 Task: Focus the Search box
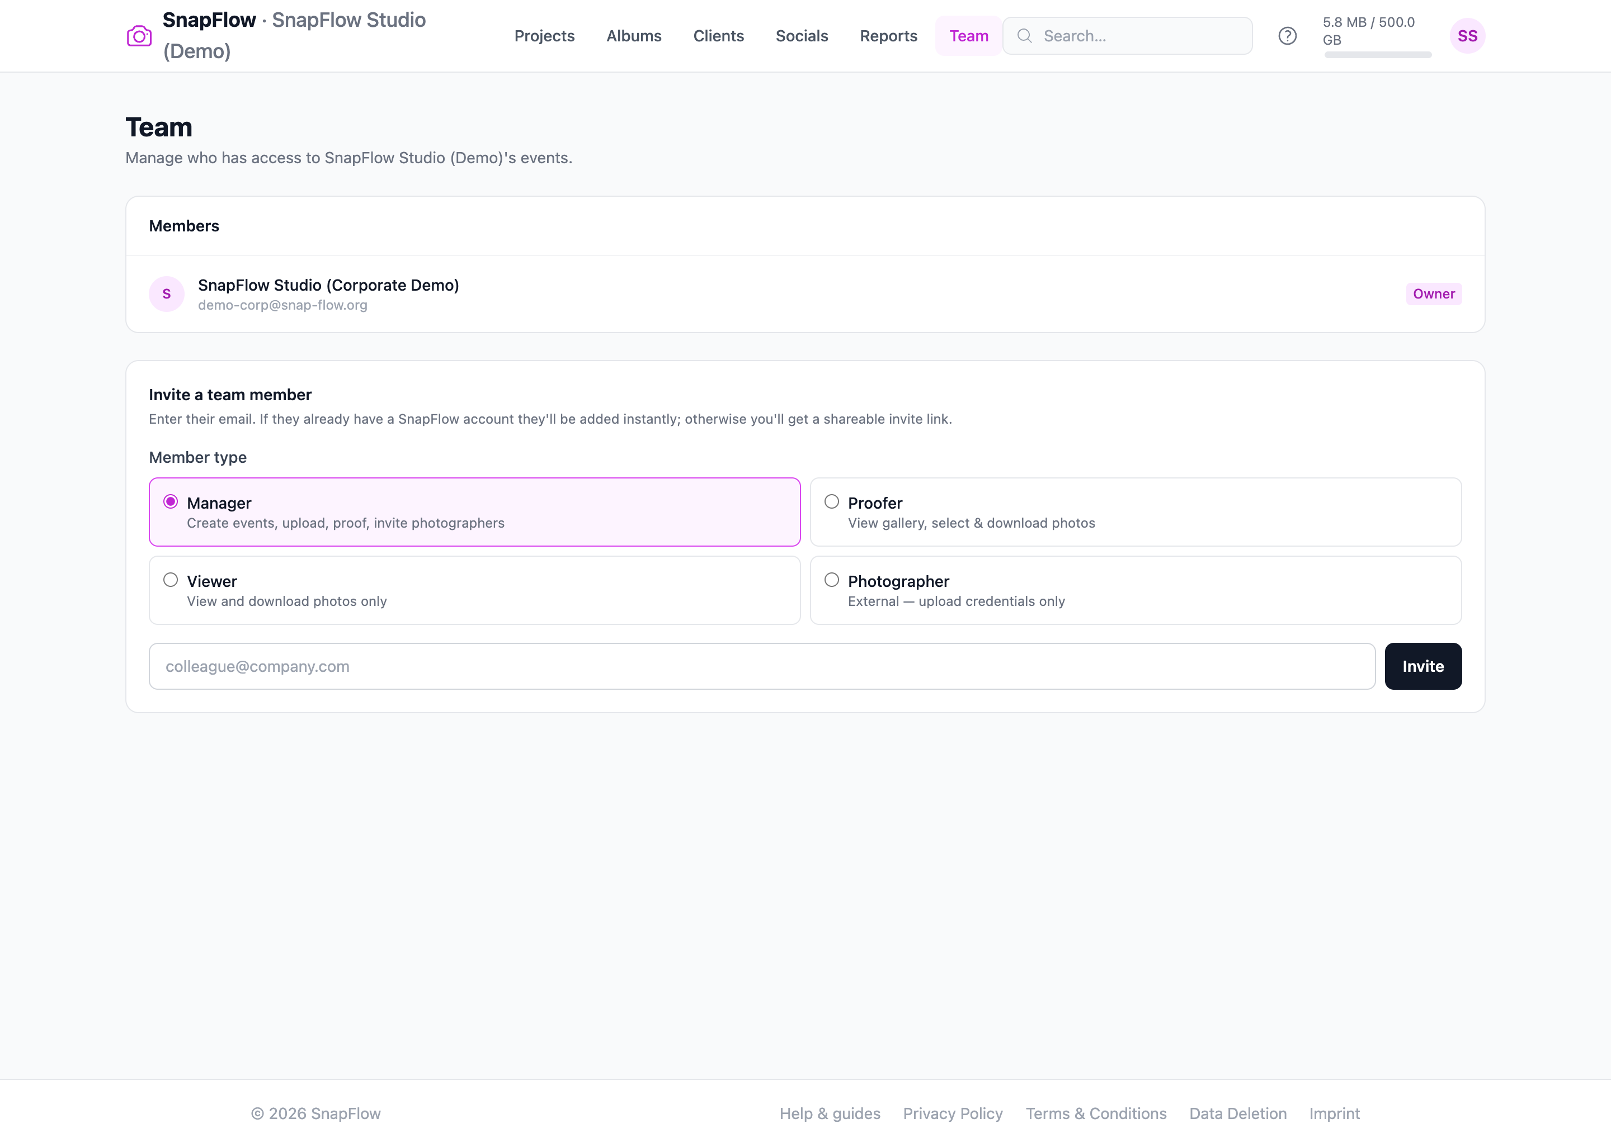click(1127, 36)
